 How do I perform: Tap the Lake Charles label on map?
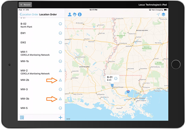point(78,94)
